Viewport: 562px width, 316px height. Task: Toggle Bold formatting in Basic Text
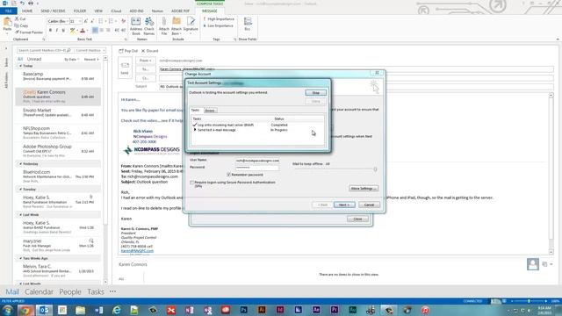click(51, 31)
